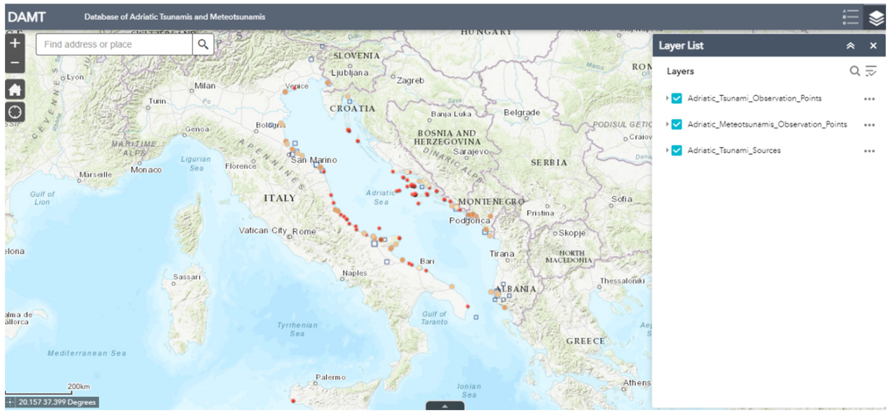Search layers with magnifier icon in panel
Screen dimensions: 891x418
[x=854, y=71]
